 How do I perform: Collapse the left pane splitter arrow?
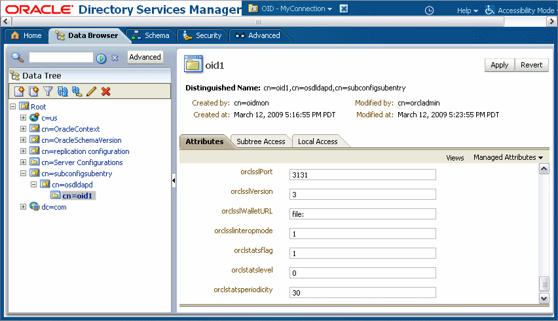pos(174,180)
